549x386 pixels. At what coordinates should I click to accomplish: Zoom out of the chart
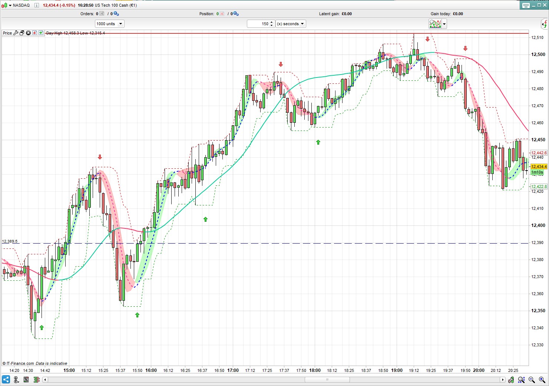[x=532, y=380]
